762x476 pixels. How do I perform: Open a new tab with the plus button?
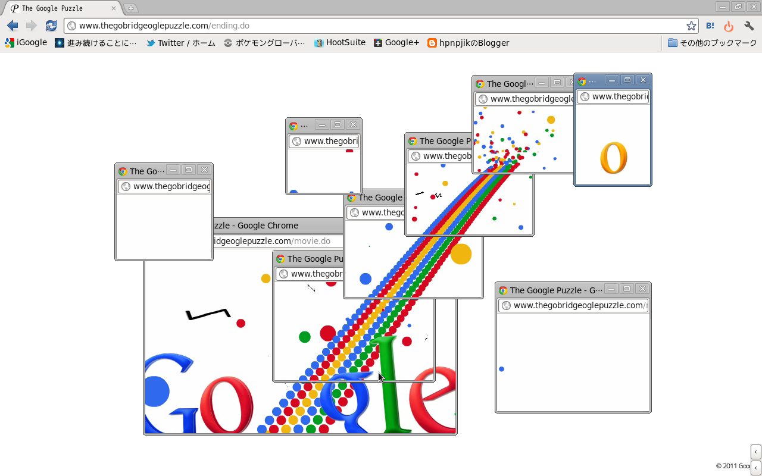(x=131, y=8)
